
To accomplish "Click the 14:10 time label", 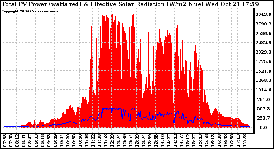I will tap(162, 141).
